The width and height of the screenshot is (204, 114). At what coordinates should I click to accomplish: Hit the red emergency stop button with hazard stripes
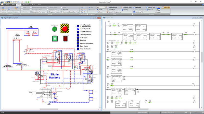(65, 29)
